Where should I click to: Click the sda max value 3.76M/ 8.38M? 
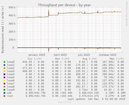pyautogui.click(x=115, y=93)
